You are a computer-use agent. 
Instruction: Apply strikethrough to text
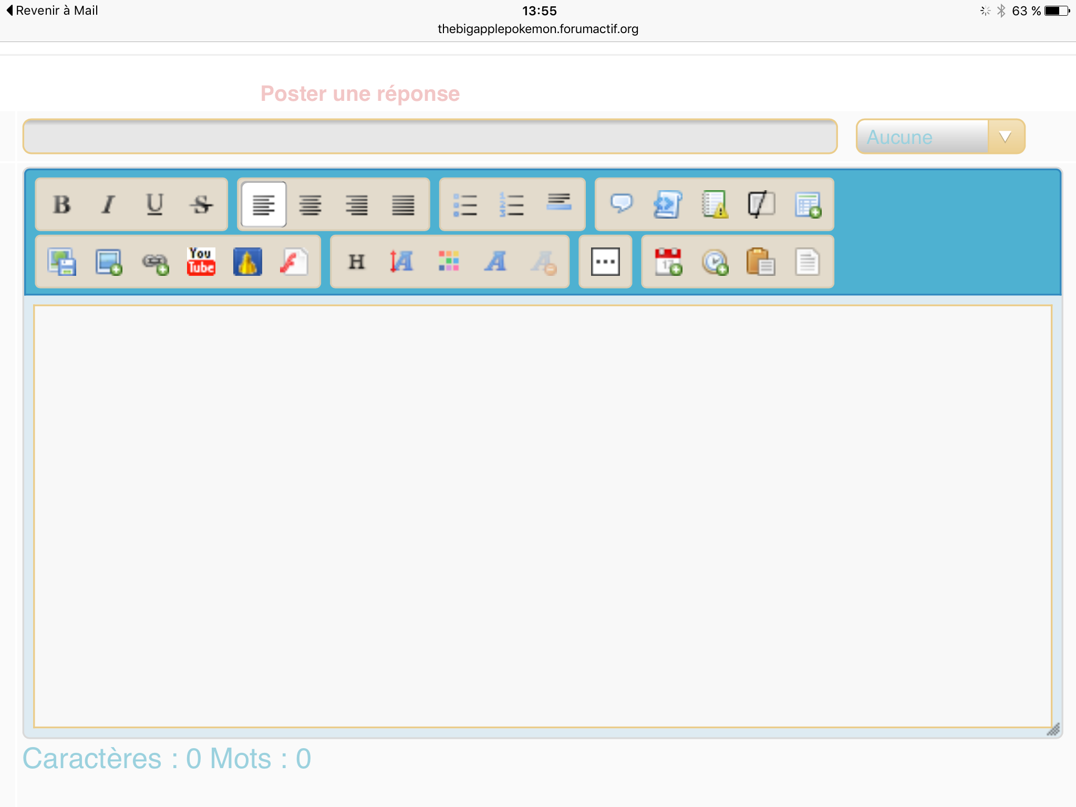[201, 204]
